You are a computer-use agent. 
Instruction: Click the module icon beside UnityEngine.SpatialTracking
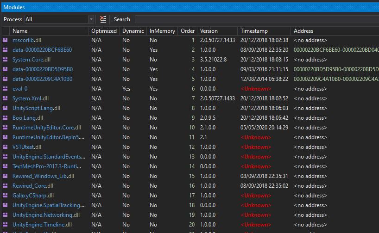[5, 205]
